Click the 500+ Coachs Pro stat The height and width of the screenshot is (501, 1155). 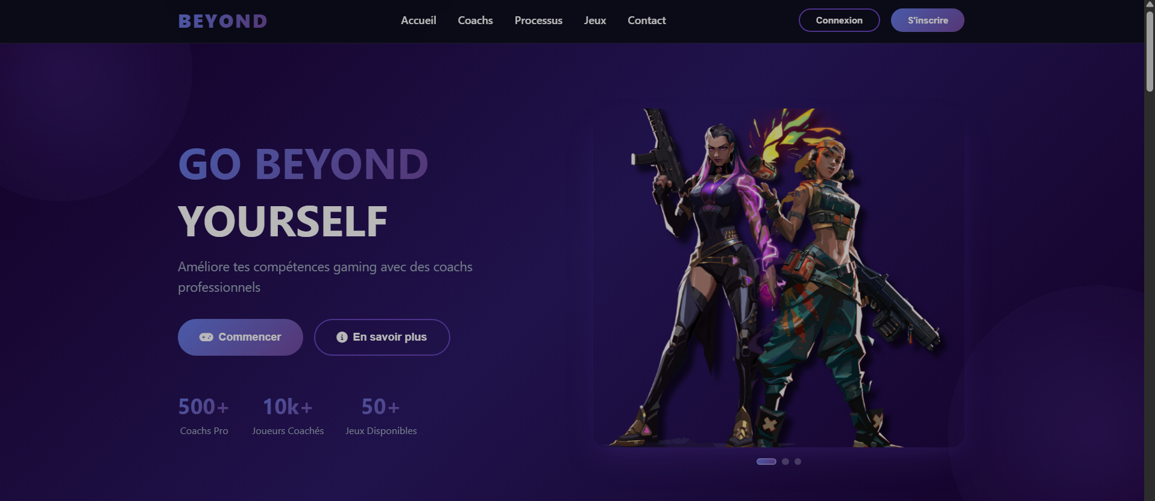pyautogui.click(x=204, y=415)
